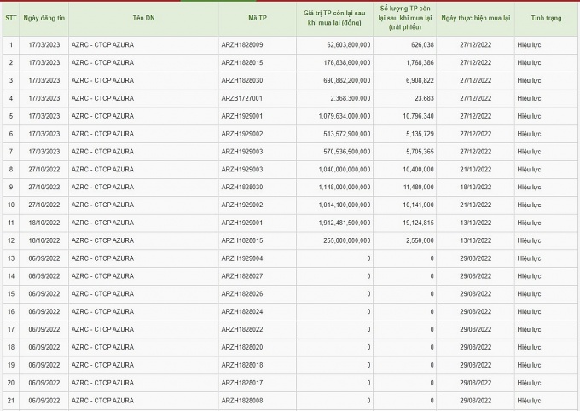The width and height of the screenshot is (580, 411).
Task: Open bond code ARZH1828017
Action: [x=242, y=383]
